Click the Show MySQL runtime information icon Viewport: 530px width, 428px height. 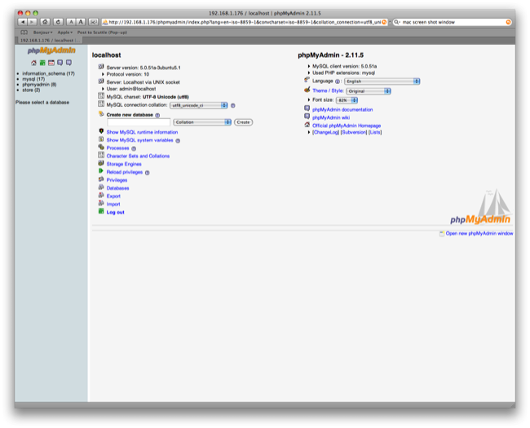(x=101, y=131)
